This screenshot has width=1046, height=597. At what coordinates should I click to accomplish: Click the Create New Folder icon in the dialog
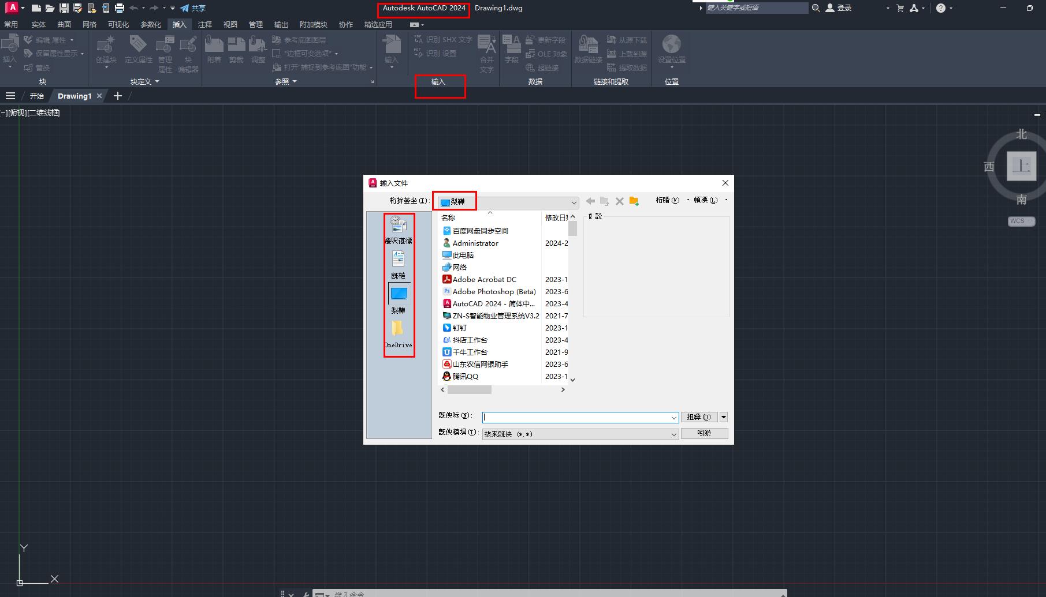click(634, 201)
